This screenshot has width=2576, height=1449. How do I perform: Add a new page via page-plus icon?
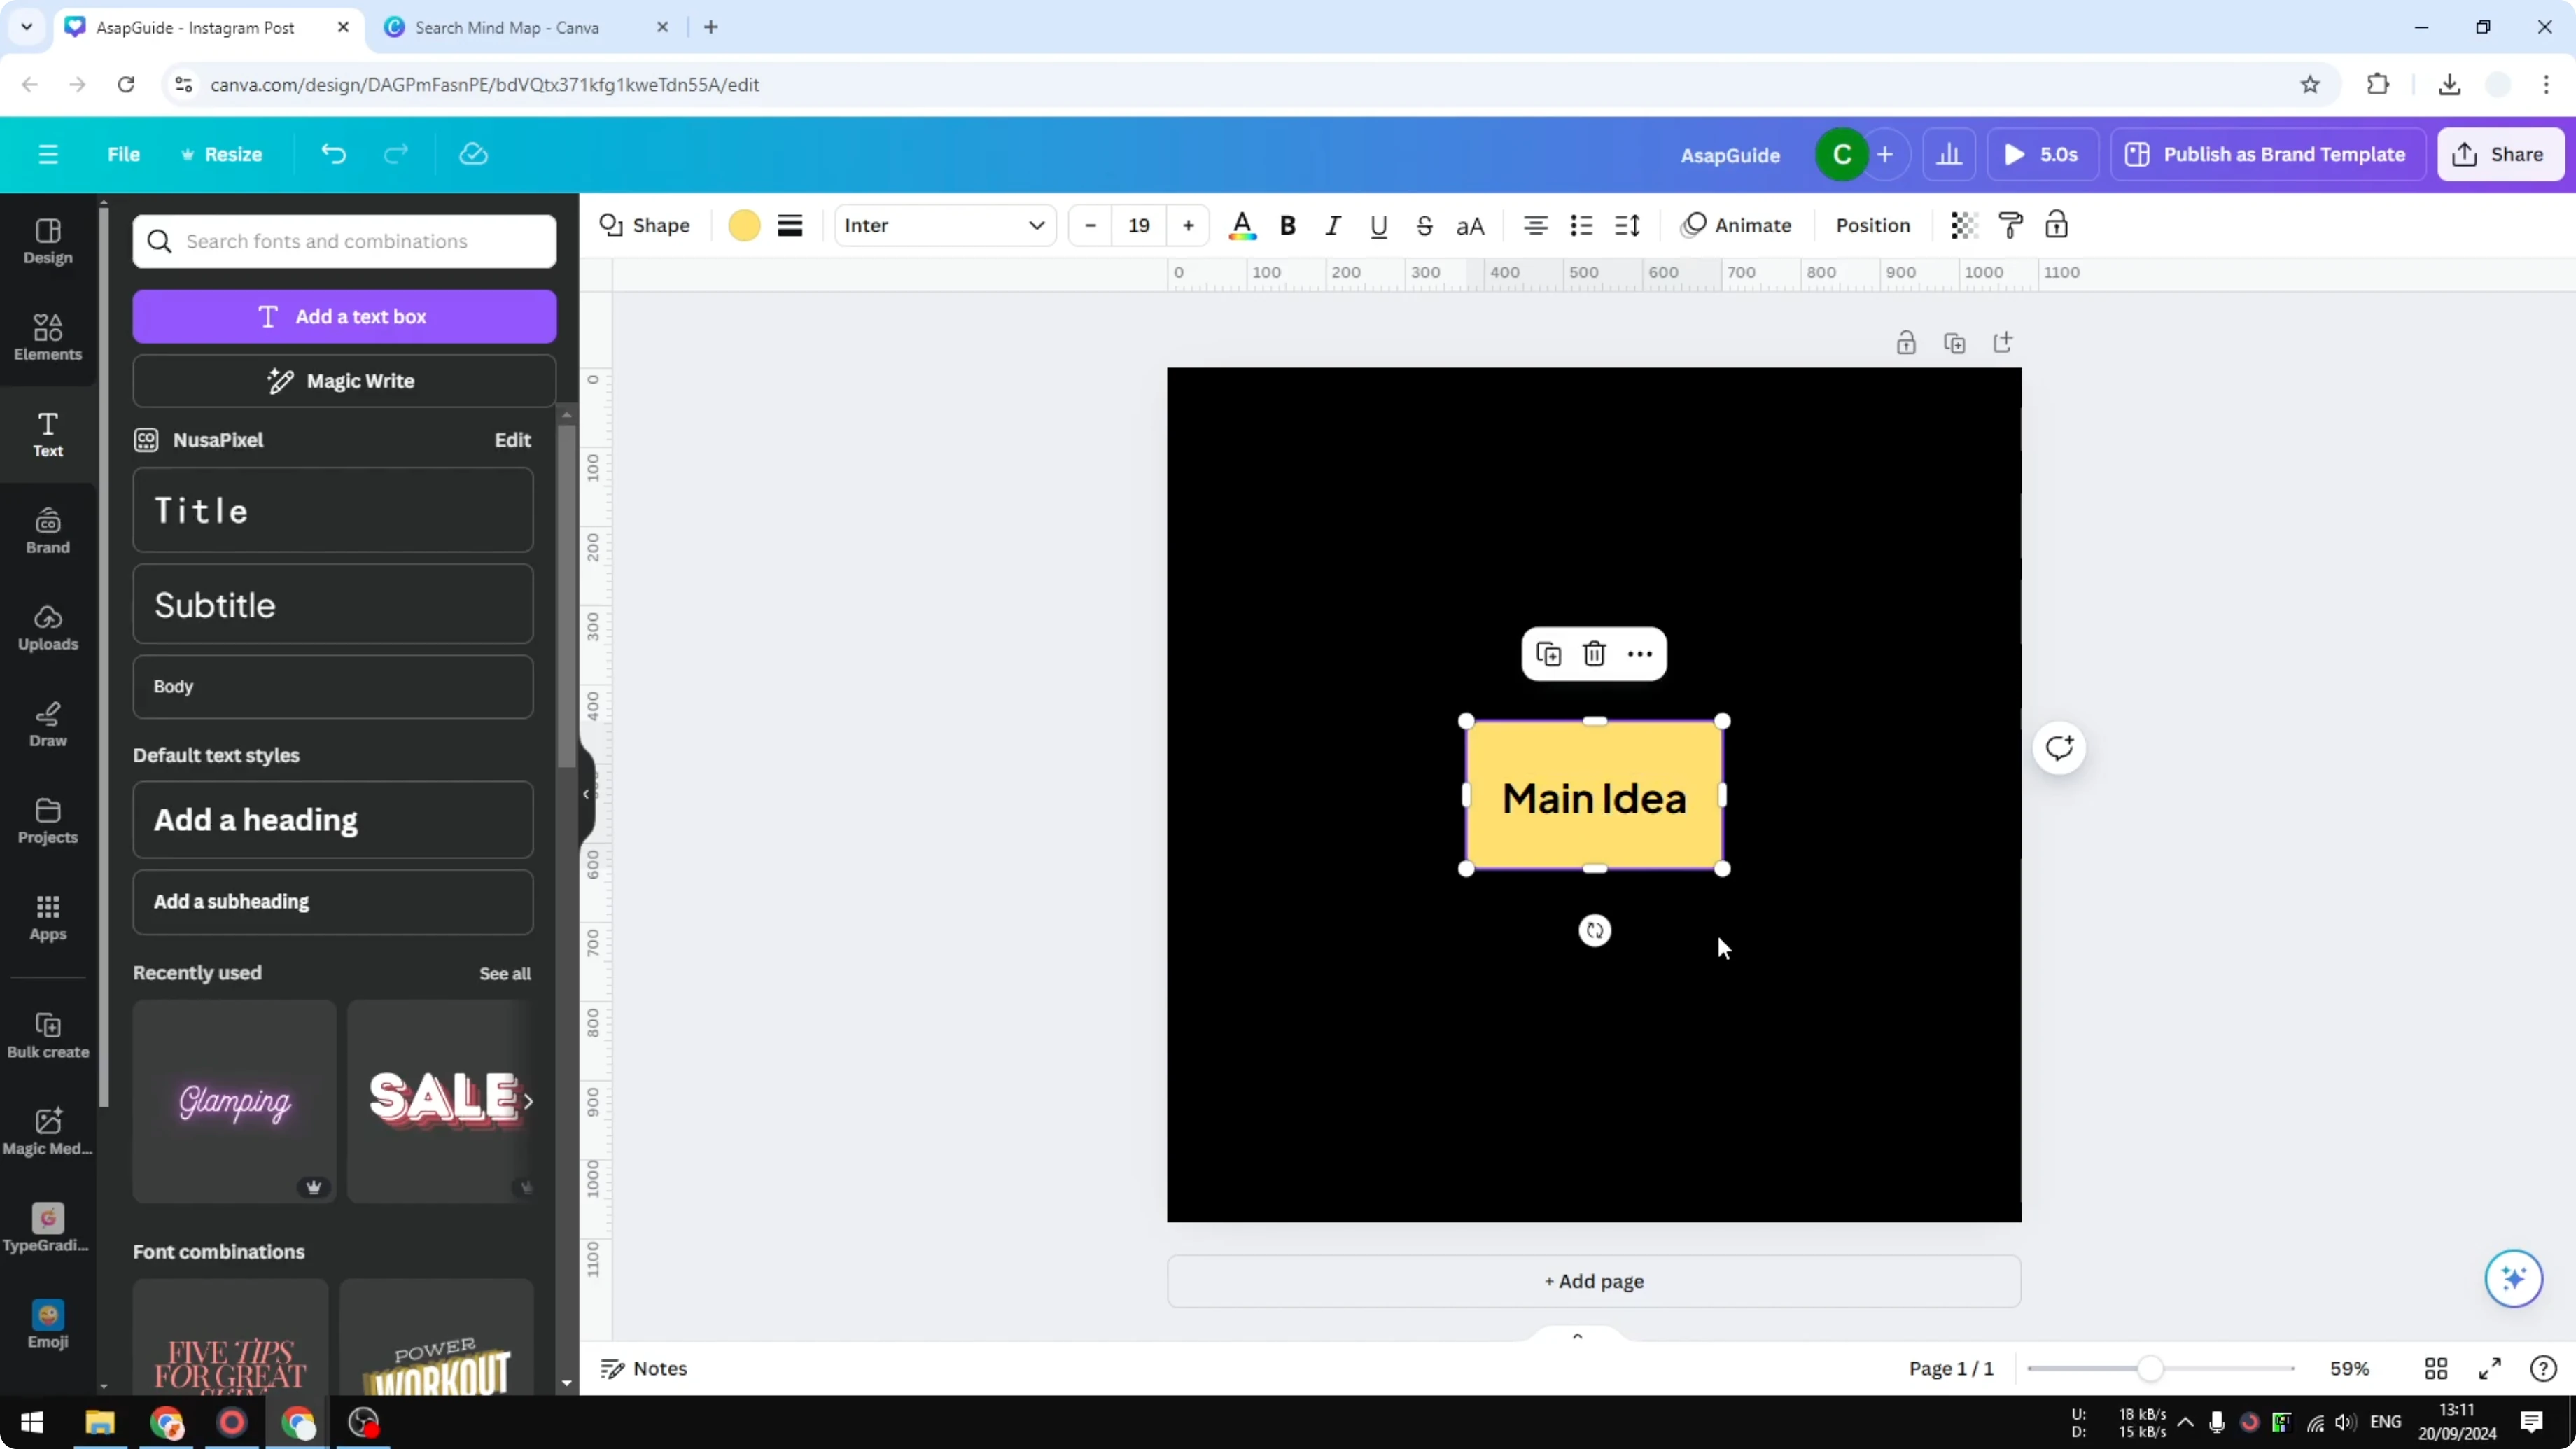pos(2003,343)
